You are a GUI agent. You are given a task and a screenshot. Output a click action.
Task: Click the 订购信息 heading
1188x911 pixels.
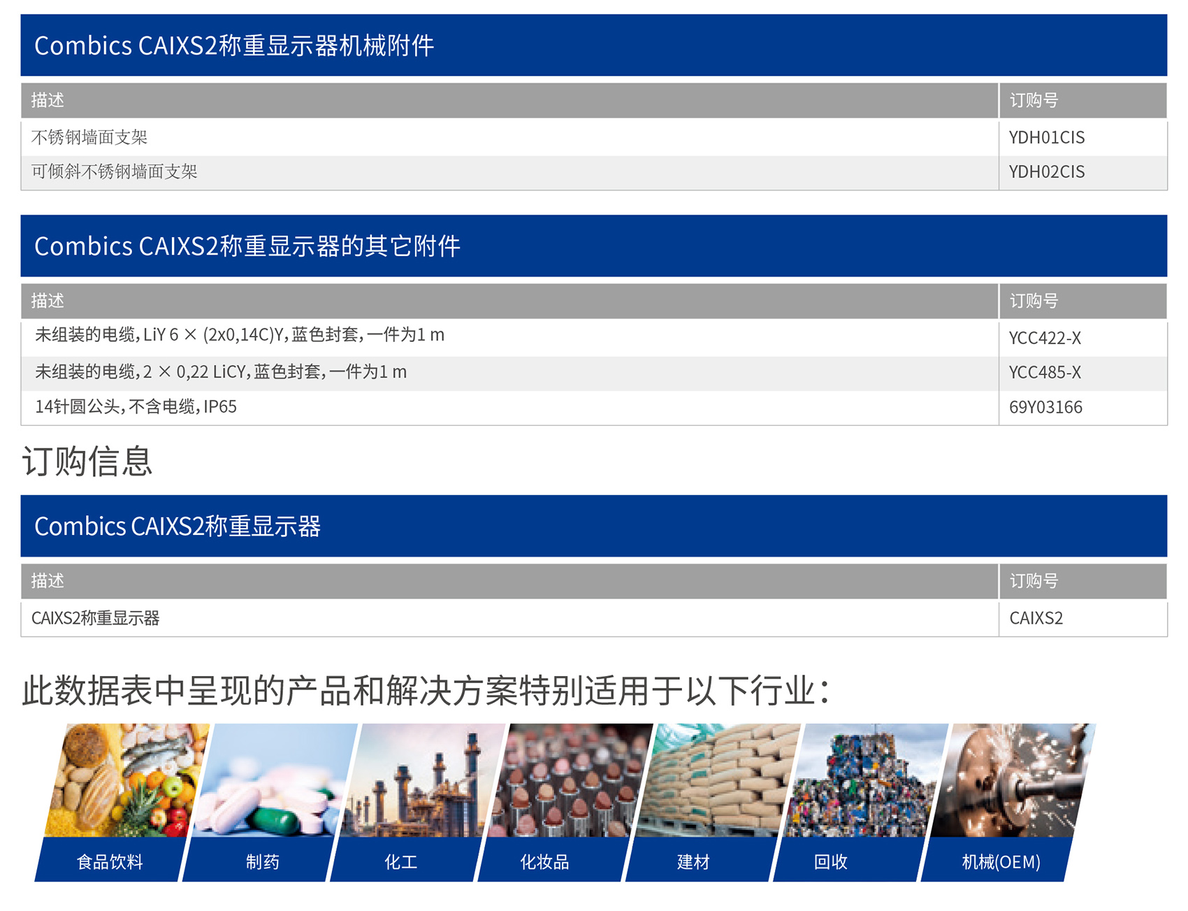(87, 461)
